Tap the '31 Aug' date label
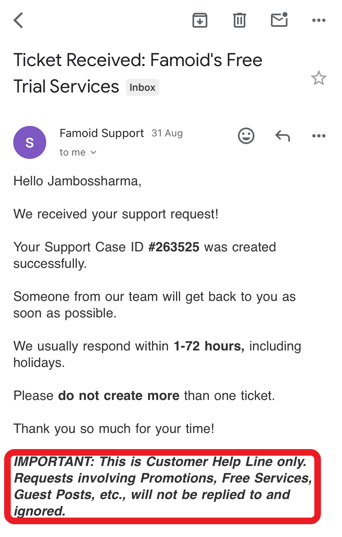 [x=167, y=133]
